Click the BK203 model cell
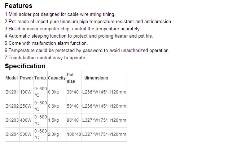 point(12,120)
